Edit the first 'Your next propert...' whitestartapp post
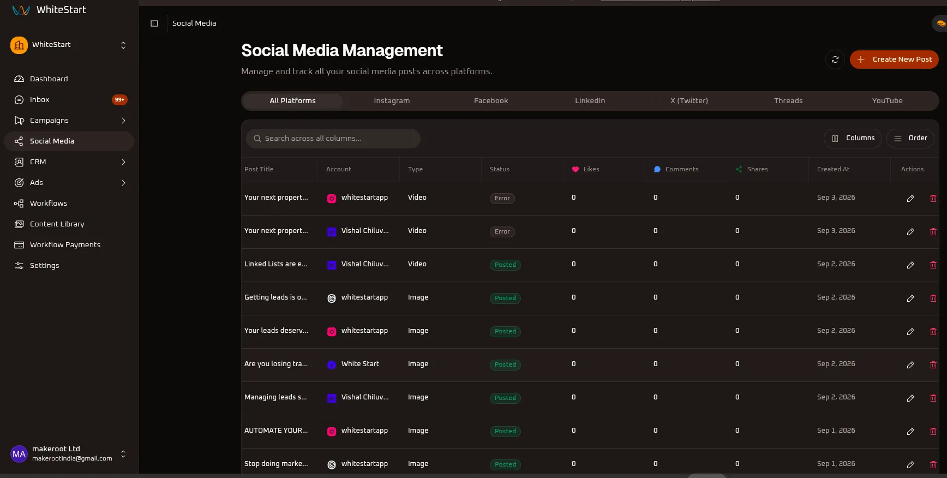947x478 pixels. [910, 199]
